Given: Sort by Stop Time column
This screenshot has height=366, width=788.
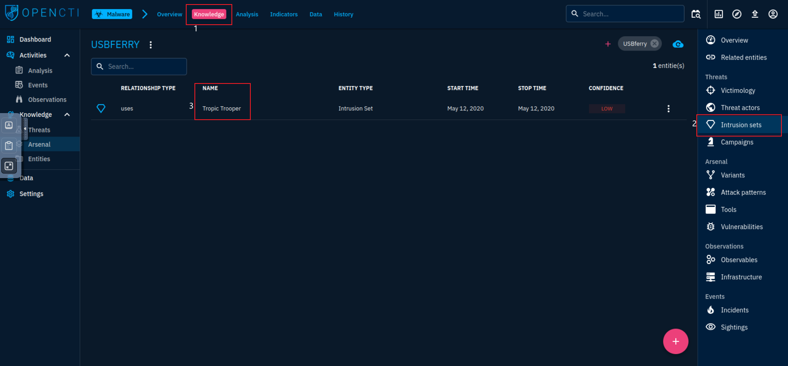Looking at the screenshot, I should coord(532,88).
